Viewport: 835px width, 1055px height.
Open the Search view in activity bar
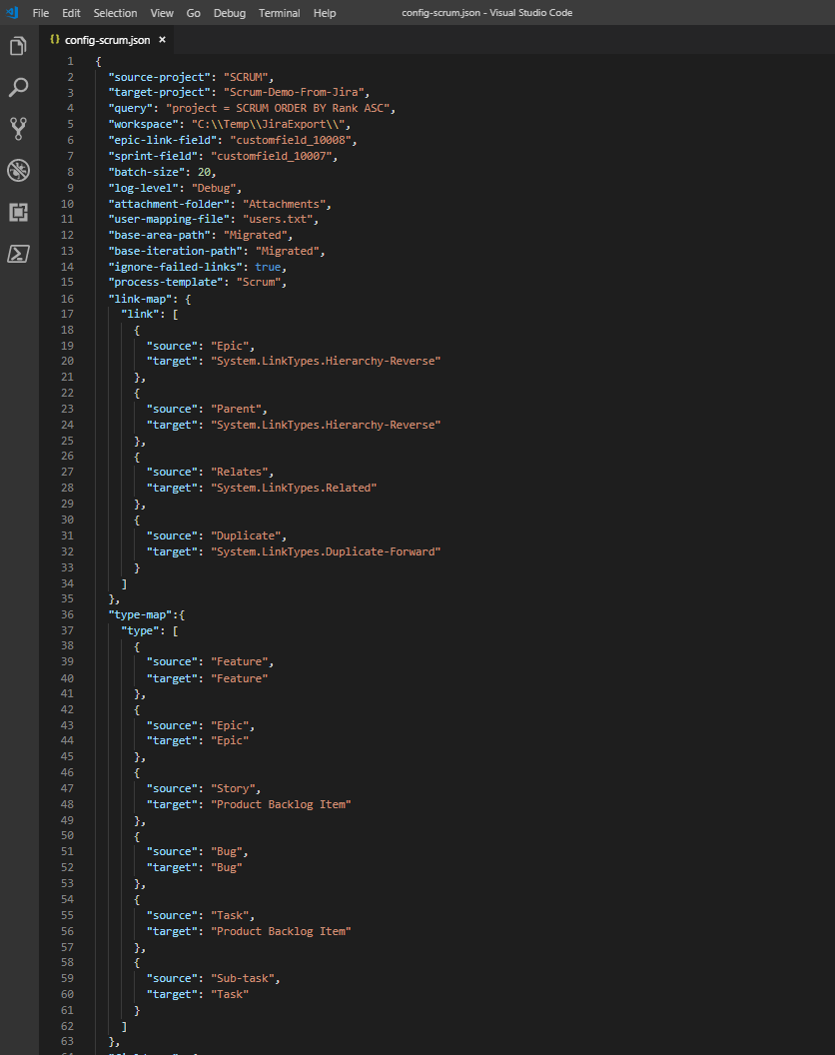(18, 87)
